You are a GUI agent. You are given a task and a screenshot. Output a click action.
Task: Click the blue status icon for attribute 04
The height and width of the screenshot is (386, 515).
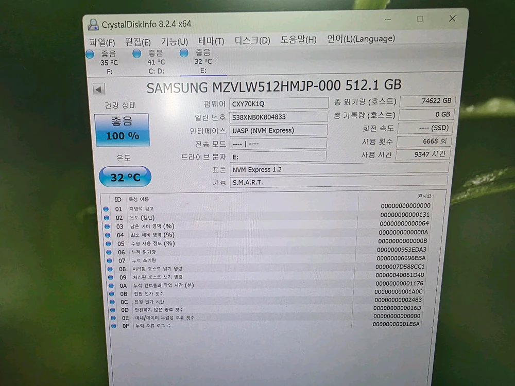pos(108,235)
